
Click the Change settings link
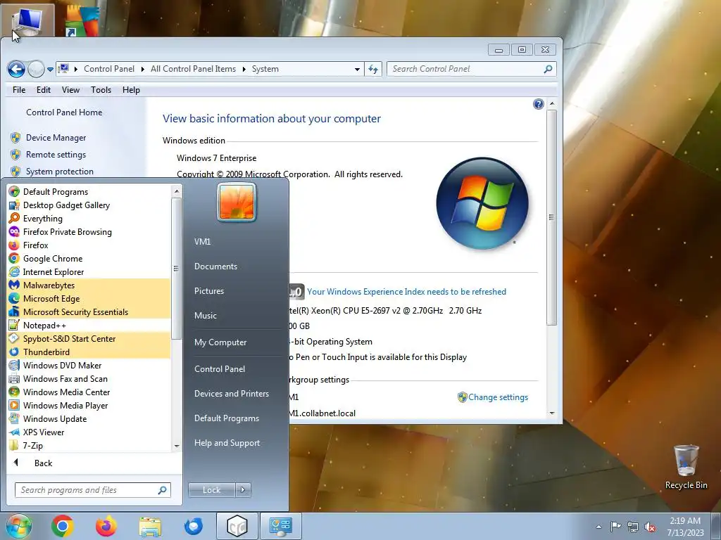[498, 397]
